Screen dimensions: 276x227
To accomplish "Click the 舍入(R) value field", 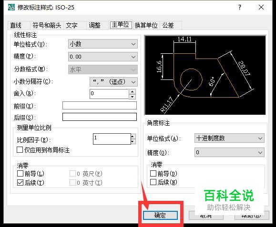I will (109, 94).
